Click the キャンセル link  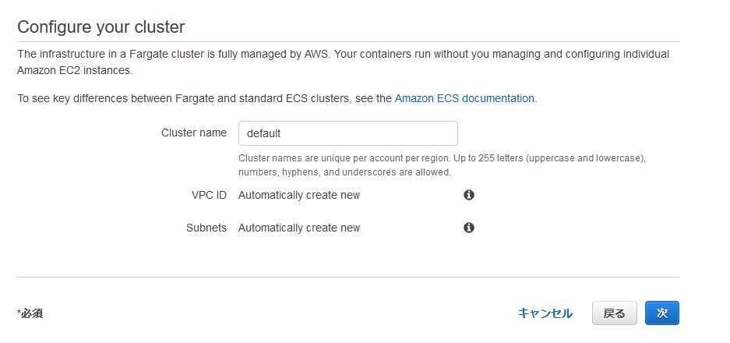coord(545,313)
